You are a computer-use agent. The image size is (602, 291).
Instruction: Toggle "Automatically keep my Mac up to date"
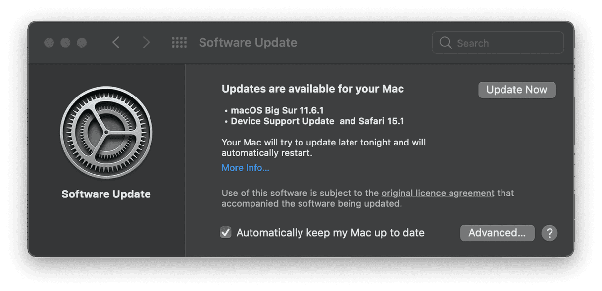tap(226, 232)
